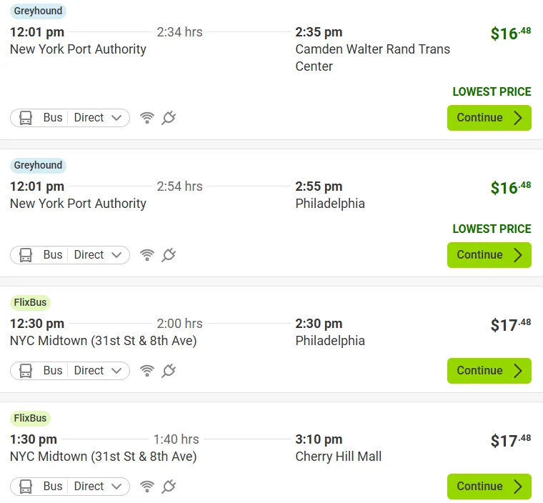Expand Bus Direct details for 2:55 pm trip

70,255
